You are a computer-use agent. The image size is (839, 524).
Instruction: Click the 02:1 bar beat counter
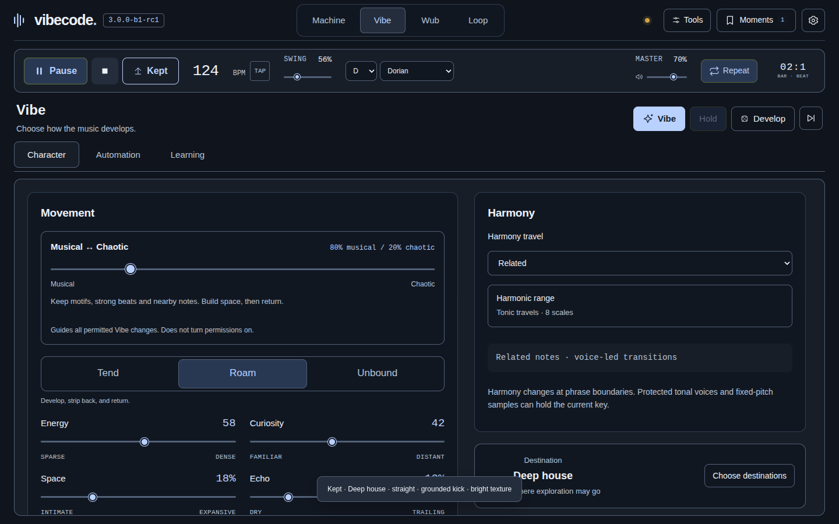(793, 67)
